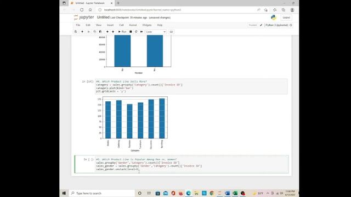Go to the browser home page
The width and height of the screenshot is (351, 197).
[x=90, y=10]
